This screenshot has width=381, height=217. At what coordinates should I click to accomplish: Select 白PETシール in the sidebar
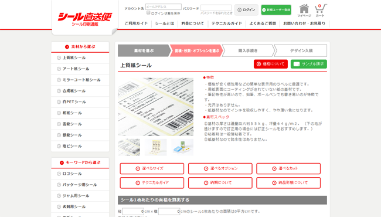[x=80, y=102]
